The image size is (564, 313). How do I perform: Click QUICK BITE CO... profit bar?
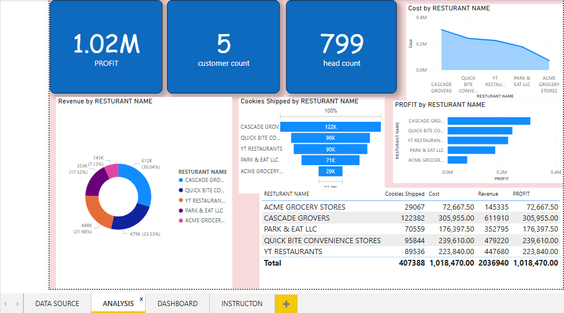[480, 131]
